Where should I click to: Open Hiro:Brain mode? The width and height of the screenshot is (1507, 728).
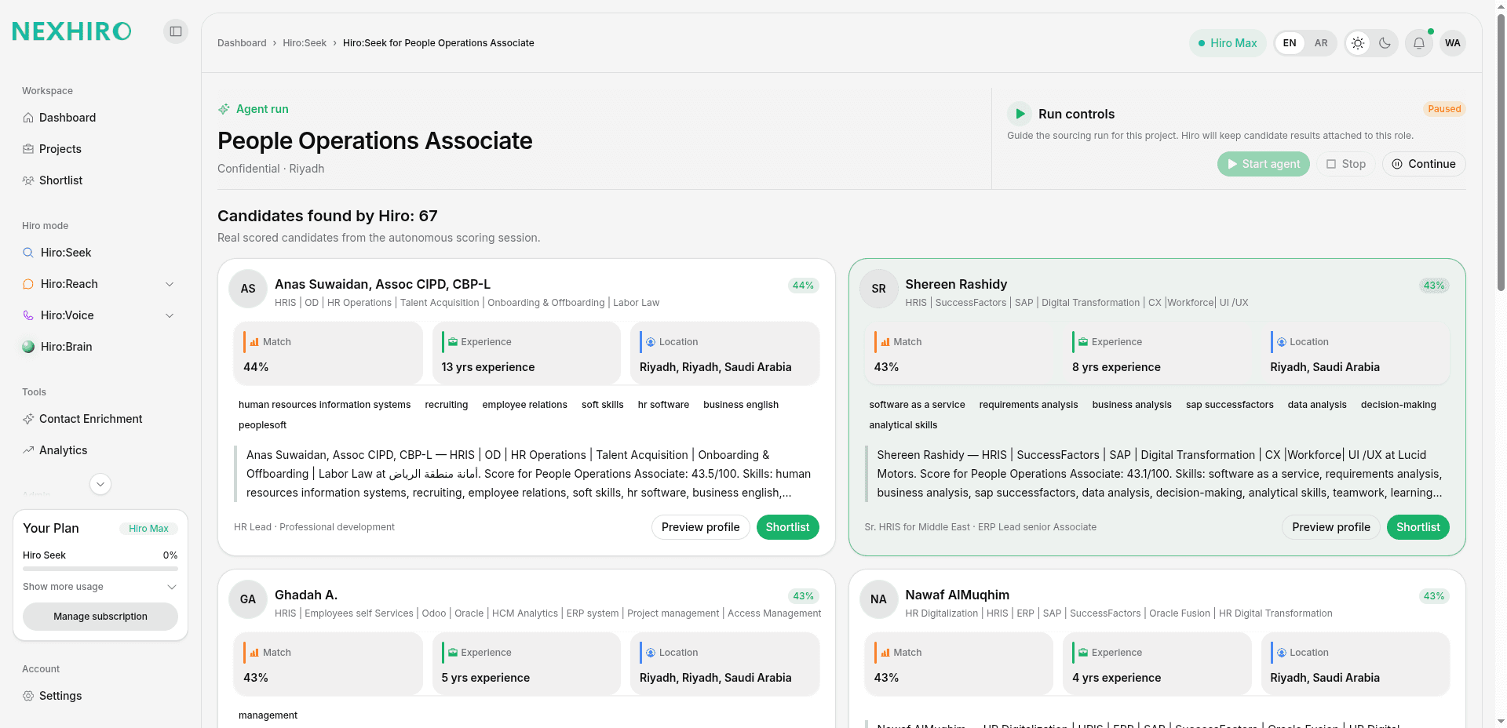(x=100, y=347)
